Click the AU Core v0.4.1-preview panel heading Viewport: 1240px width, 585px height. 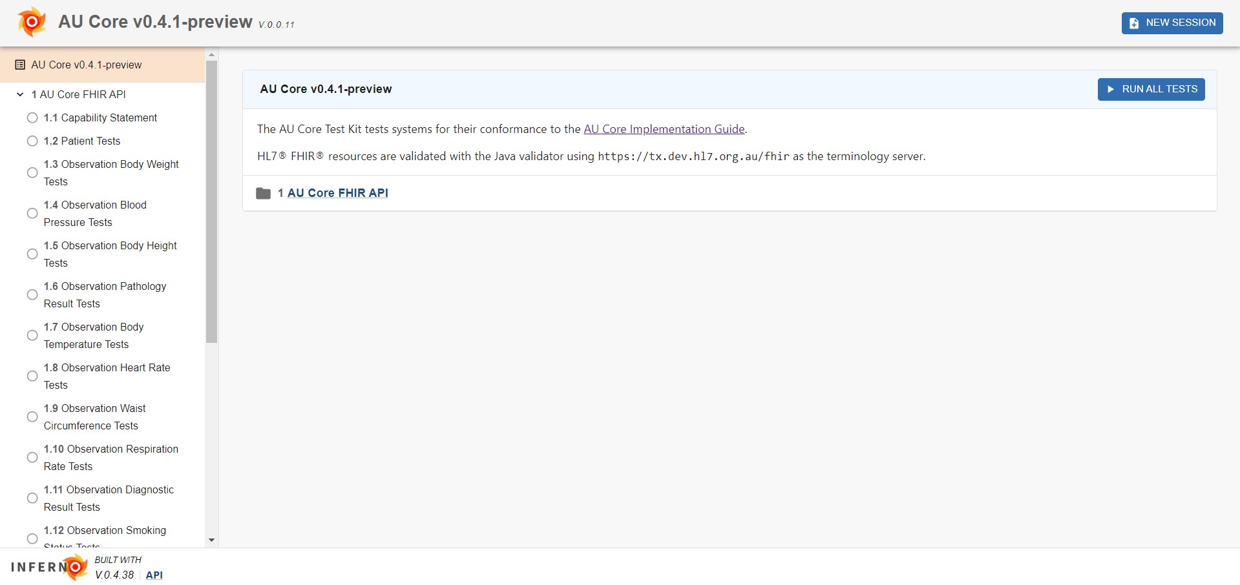pos(326,89)
